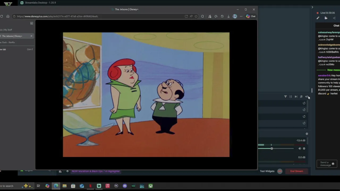
Task: Open Streamlabs Desktop from the taskbar
Action: pyautogui.click(x=99, y=186)
